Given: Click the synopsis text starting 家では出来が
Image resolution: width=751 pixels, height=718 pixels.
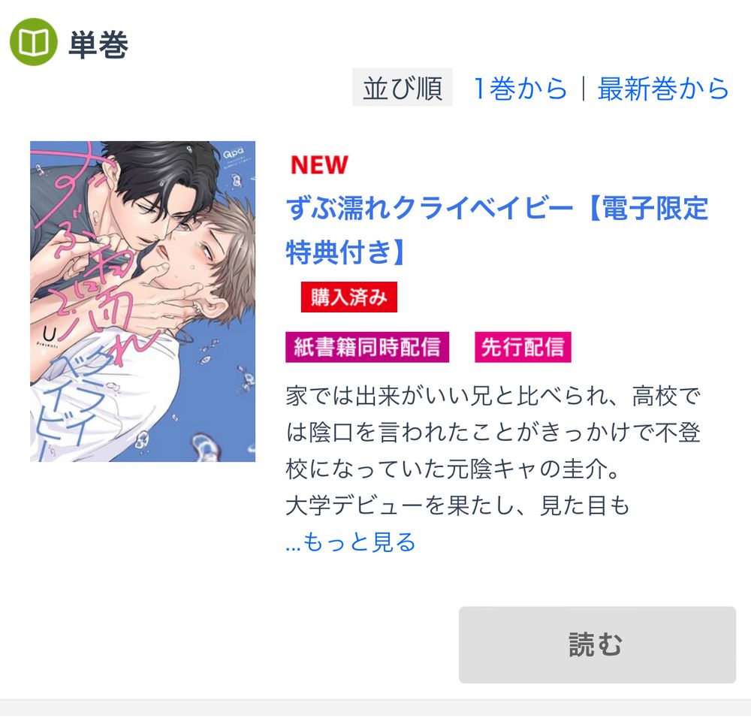Looking at the screenshot, I should click(493, 451).
